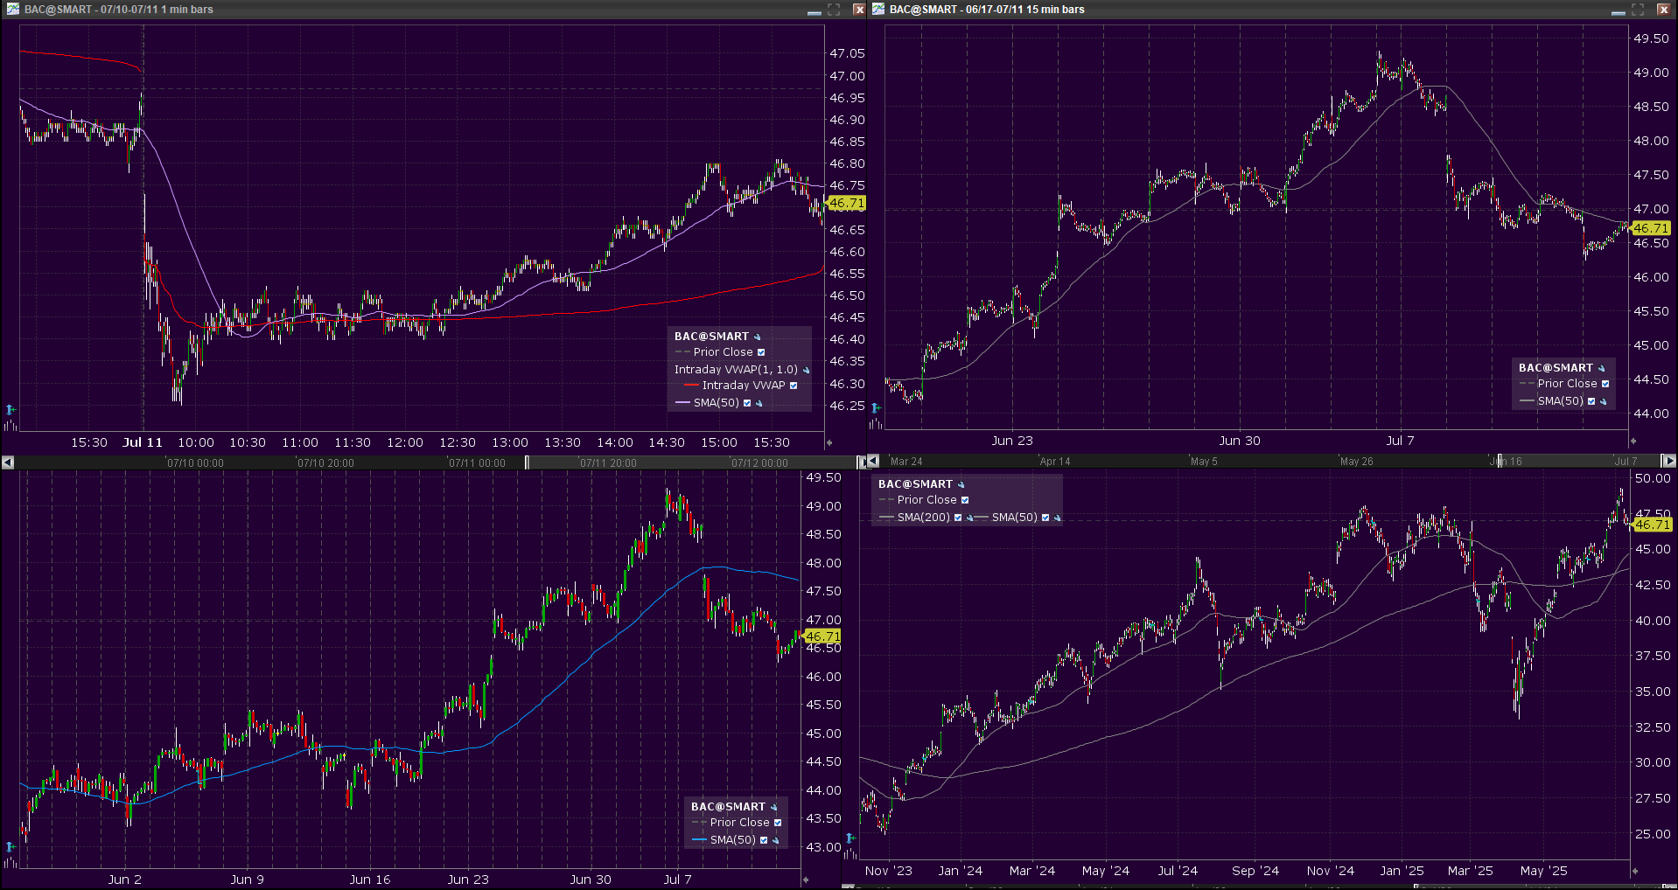
Task: Click blue price-axis marker icon in 1 min chart
Action: [x=10, y=409]
